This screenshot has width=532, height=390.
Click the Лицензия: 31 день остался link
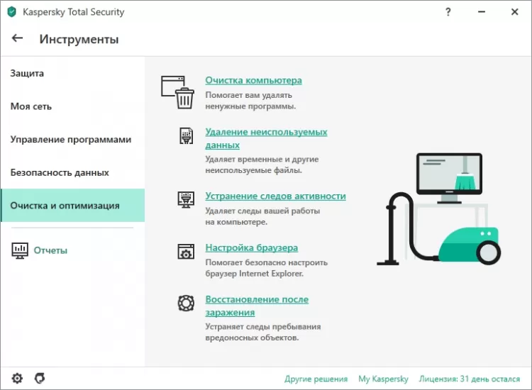click(470, 379)
